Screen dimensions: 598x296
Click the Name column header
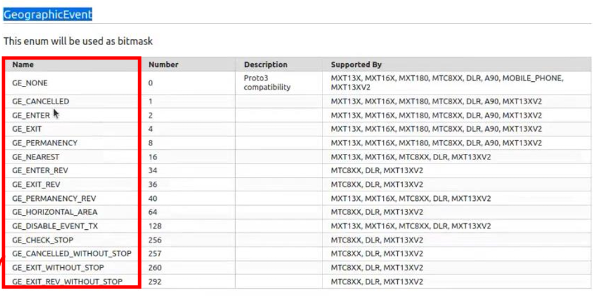23,64
